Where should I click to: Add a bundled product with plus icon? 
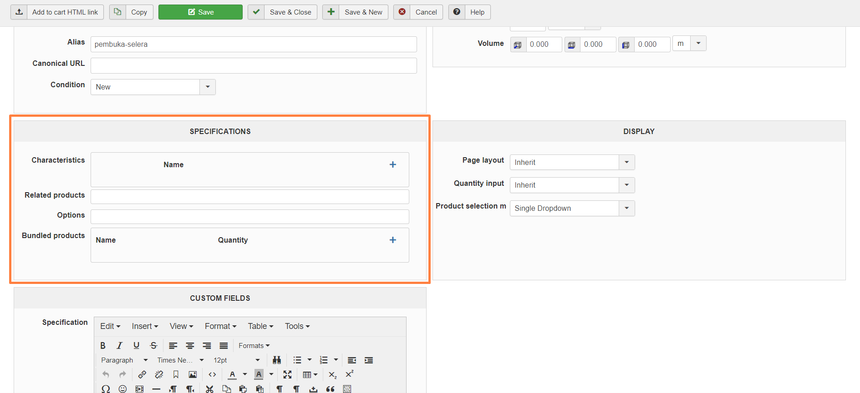(x=393, y=240)
